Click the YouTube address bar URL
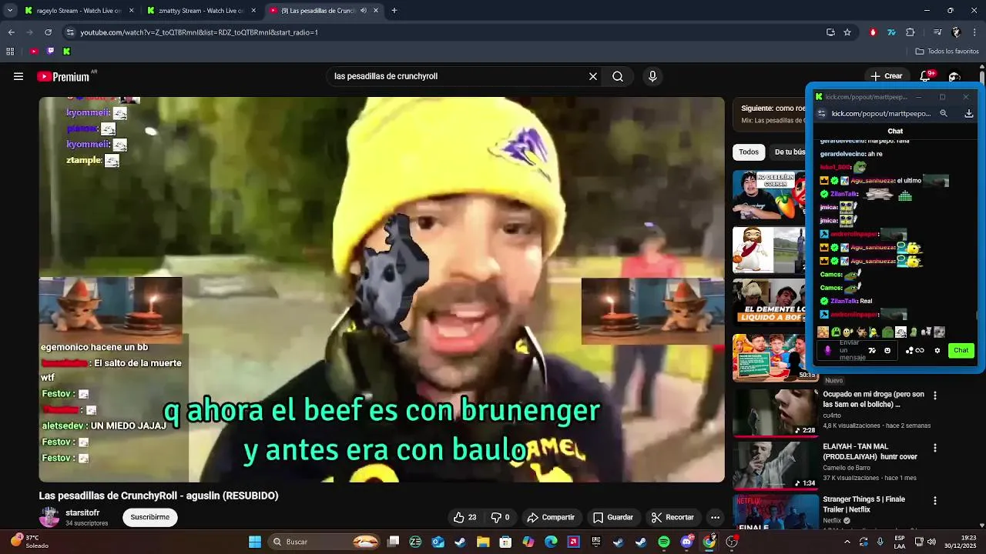Image resolution: width=986 pixels, height=554 pixels. [x=199, y=32]
